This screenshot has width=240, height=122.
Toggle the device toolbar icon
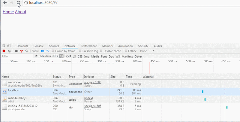point(9,46)
